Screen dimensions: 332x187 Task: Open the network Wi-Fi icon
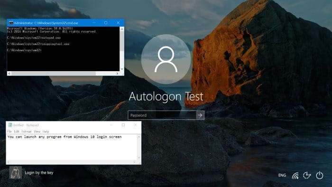pos(295,175)
